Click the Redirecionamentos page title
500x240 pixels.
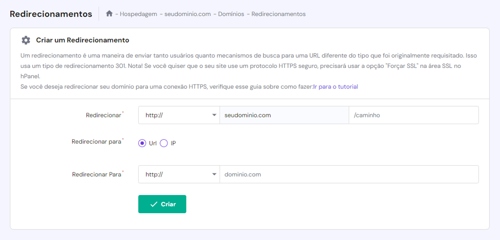[x=51, y=14]
